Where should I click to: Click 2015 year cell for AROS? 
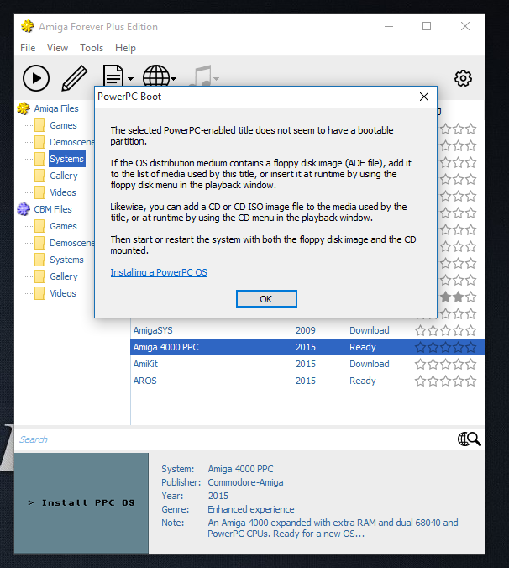point(306,381)
